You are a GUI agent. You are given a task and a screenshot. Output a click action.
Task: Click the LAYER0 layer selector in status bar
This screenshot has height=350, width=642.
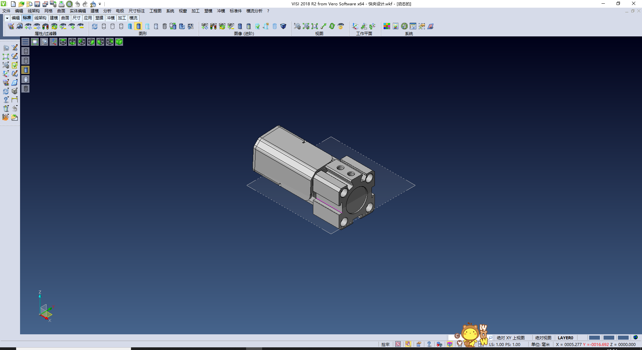(x=565, y=338)
